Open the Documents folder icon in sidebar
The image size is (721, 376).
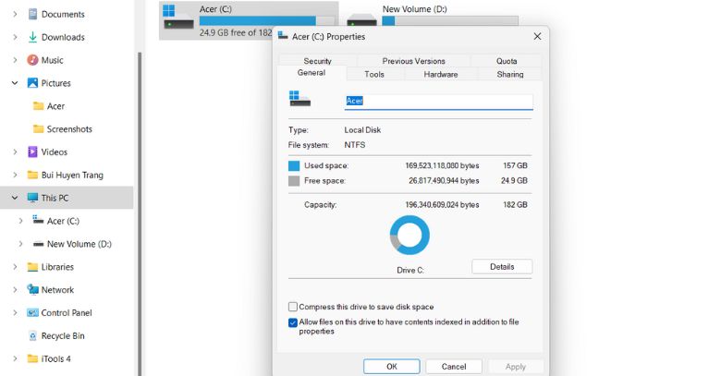click(x=32, y=14)
